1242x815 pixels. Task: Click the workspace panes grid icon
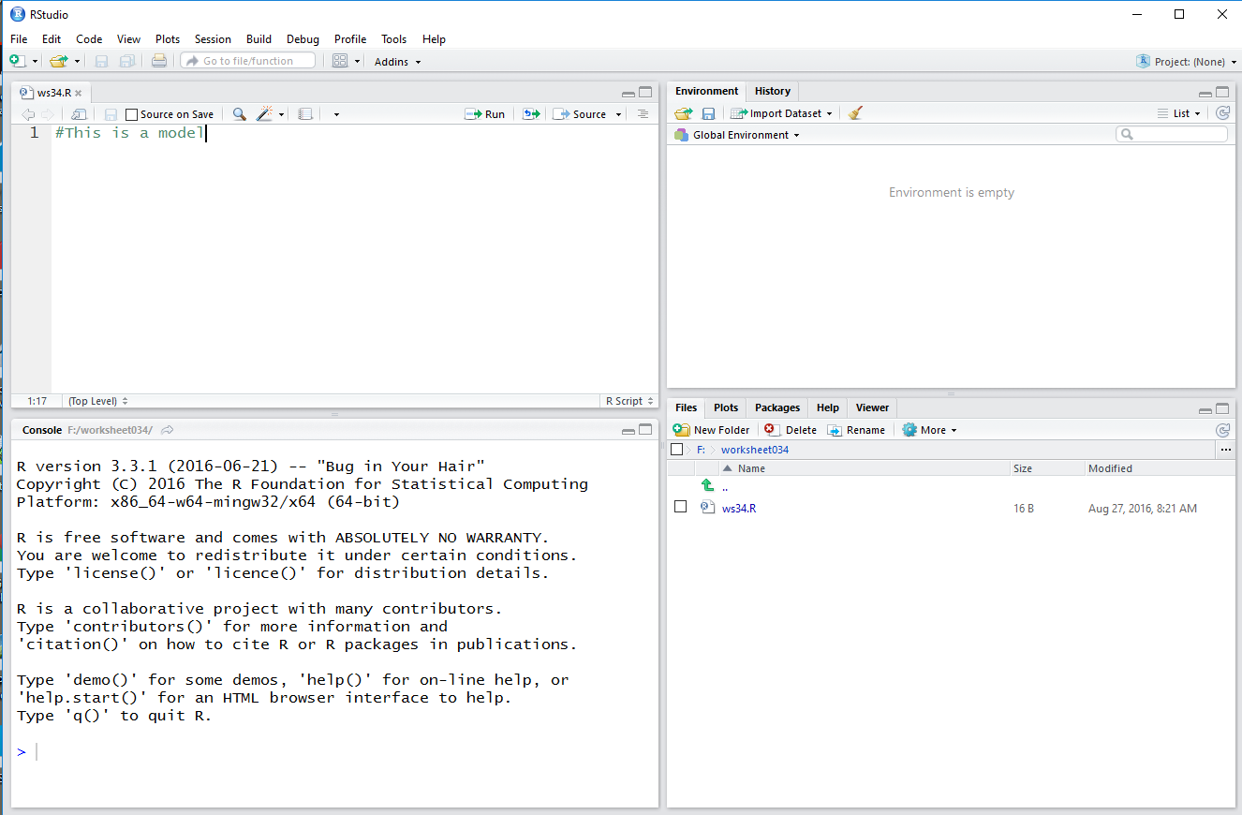340,61
